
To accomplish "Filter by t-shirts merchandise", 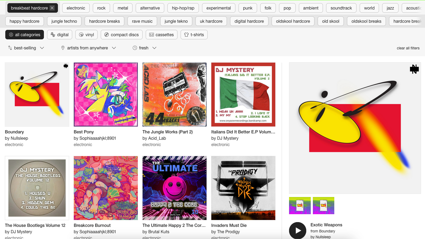I will click(194, 35).
